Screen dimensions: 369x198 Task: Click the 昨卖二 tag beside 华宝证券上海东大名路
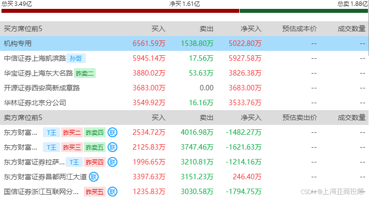coord(85,73)
